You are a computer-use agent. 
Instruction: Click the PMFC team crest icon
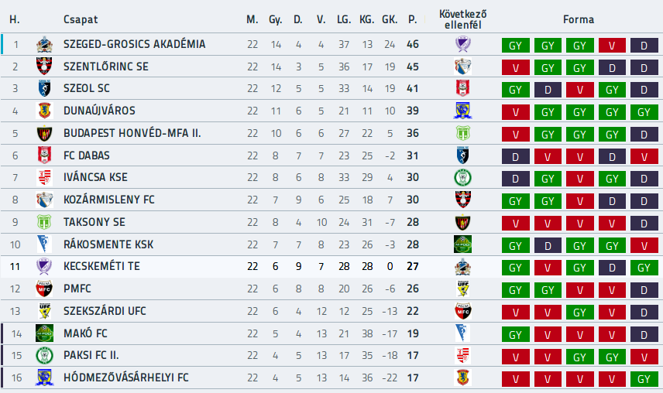coord(44,289)
